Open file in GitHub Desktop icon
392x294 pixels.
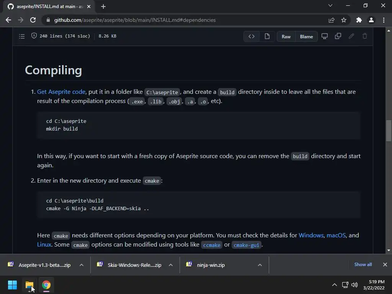[x=325, y=36]
